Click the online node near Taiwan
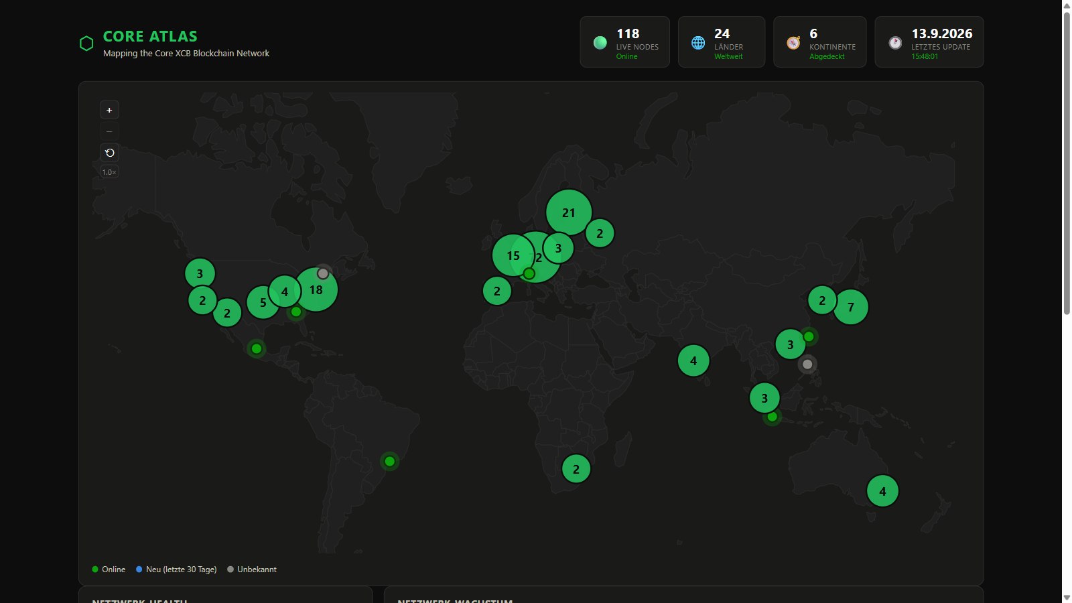1072x603 pixels. pos(809,336)
